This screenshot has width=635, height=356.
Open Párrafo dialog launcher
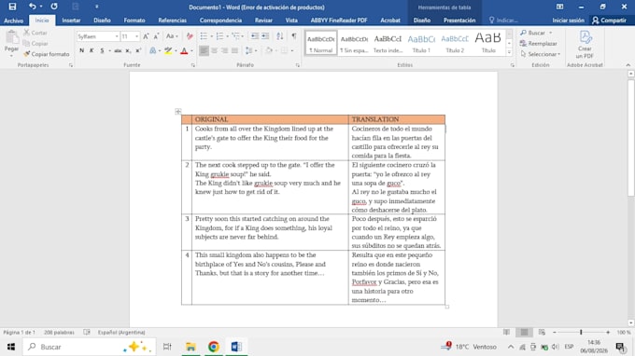coord(298,65)
